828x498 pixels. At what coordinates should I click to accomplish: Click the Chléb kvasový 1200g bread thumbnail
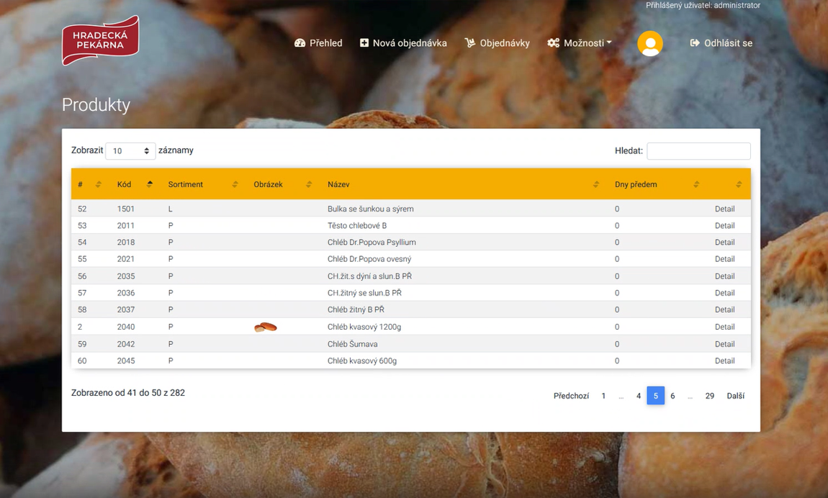pyautogui.click(x=266, y=327)
